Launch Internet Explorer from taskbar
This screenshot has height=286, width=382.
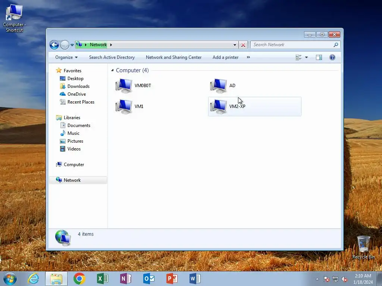33,279
